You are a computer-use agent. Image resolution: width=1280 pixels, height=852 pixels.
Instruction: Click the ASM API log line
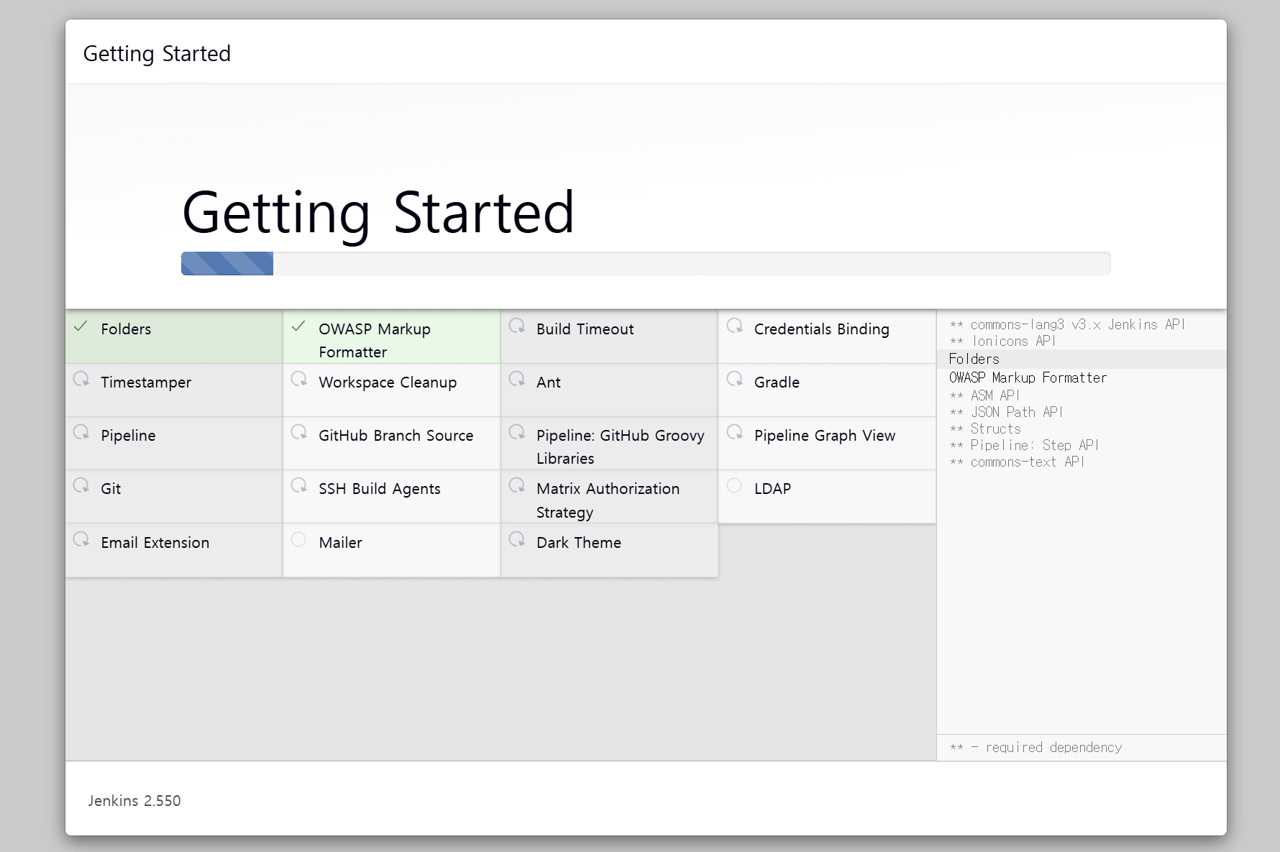984,395
